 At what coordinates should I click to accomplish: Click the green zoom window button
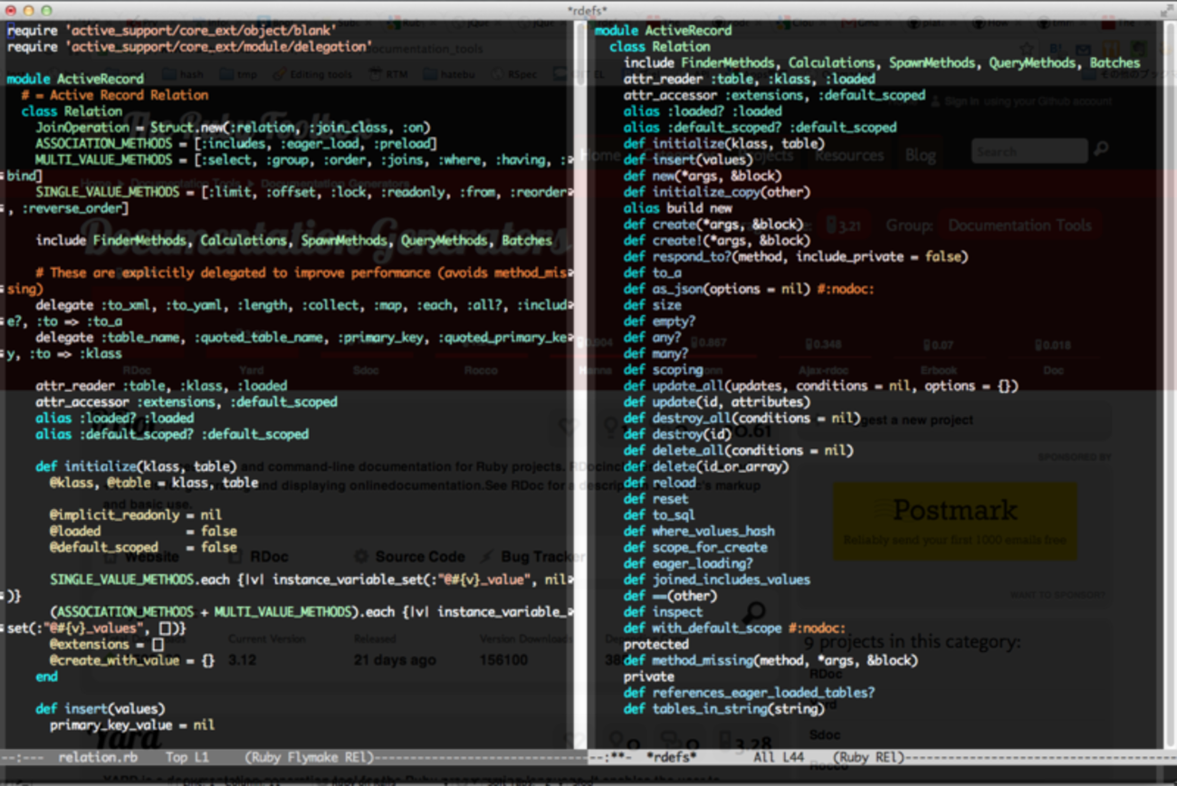(x=47, y=10)
